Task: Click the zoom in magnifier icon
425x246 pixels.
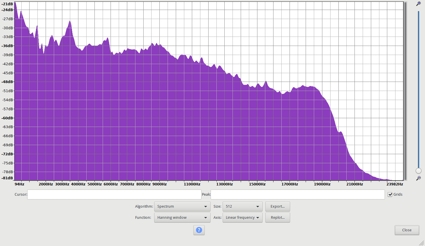Action: [x=418, y=4]
